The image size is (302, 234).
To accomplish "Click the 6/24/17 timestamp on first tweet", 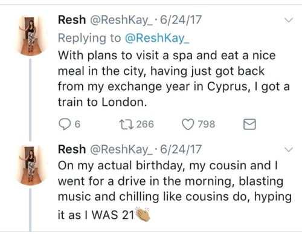I will (x=181, y=20).
